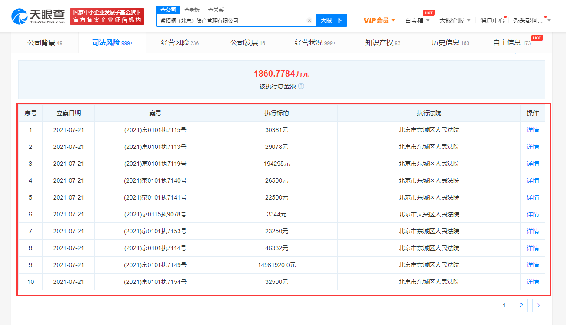Go to next page arrow

[x=538, y=306]
